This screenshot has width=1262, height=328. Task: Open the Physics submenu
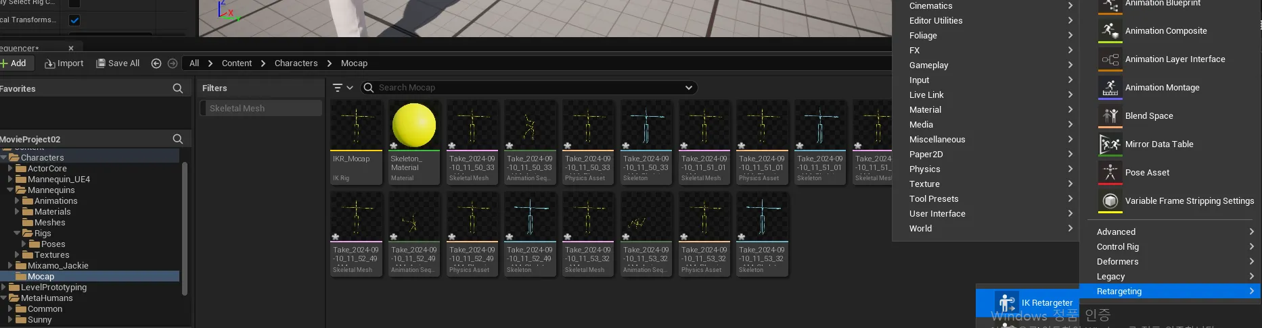(x=991, y=169)
